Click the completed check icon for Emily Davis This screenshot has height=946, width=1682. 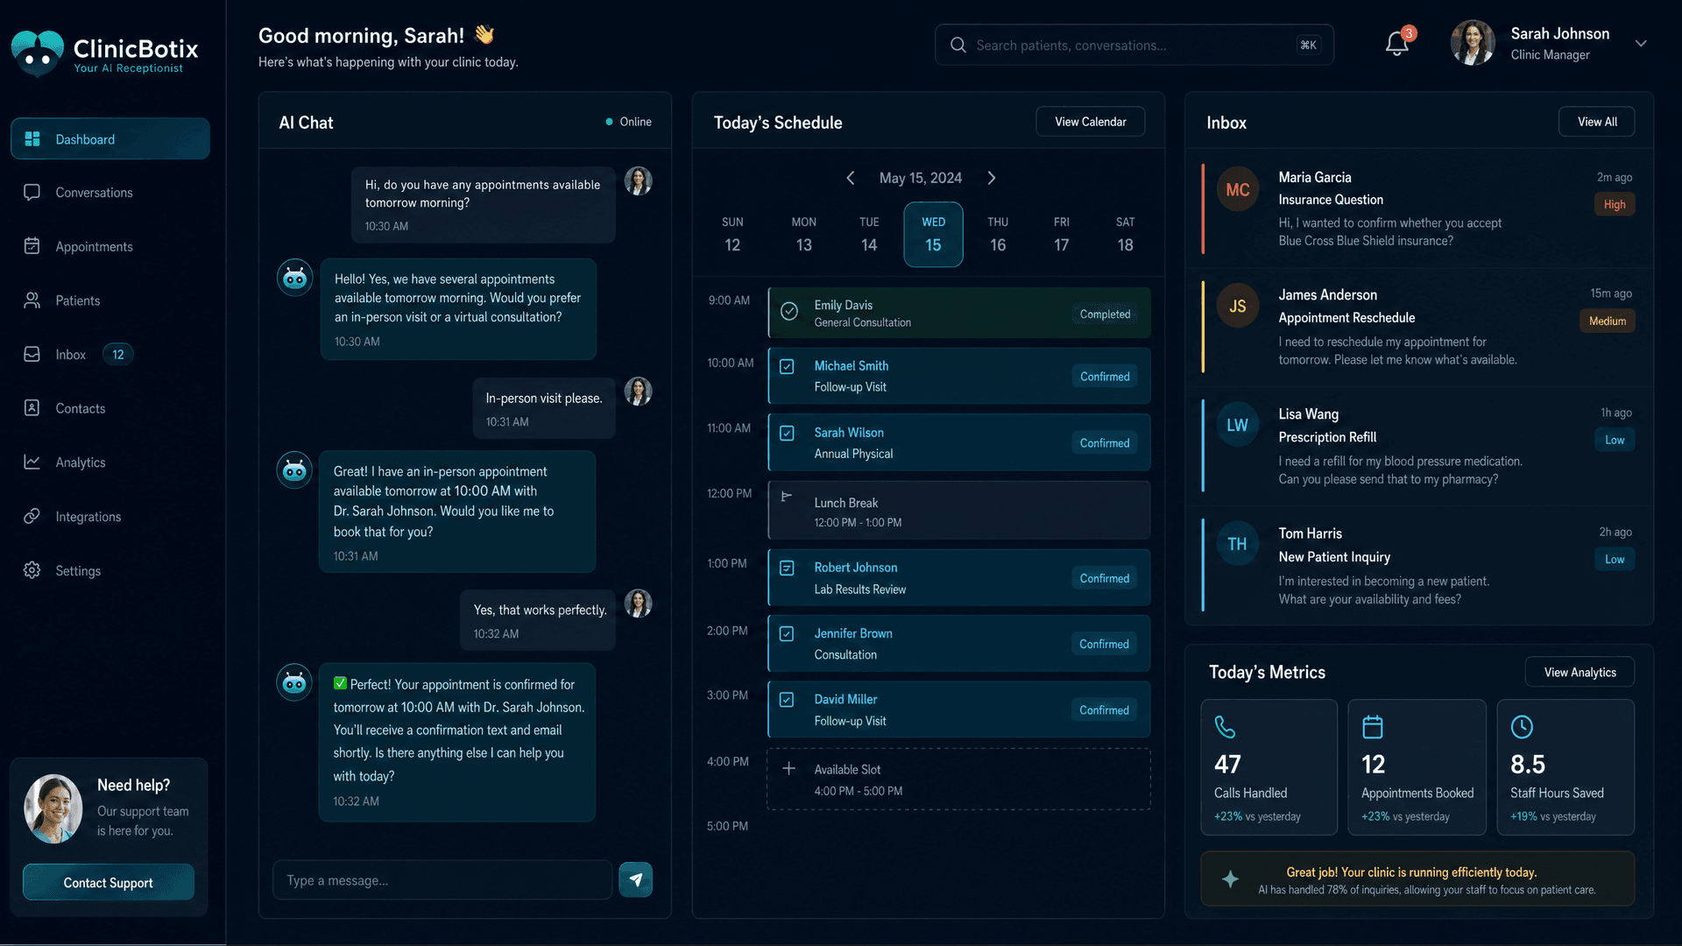click(x=788, y=311)
